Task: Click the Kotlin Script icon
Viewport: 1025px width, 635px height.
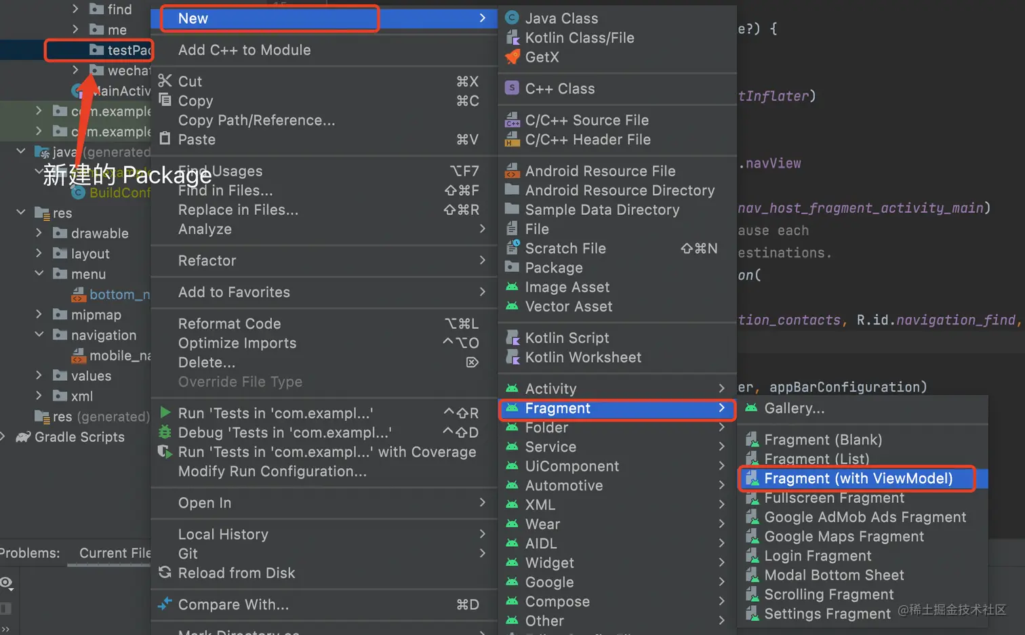Action: (512, 337)
